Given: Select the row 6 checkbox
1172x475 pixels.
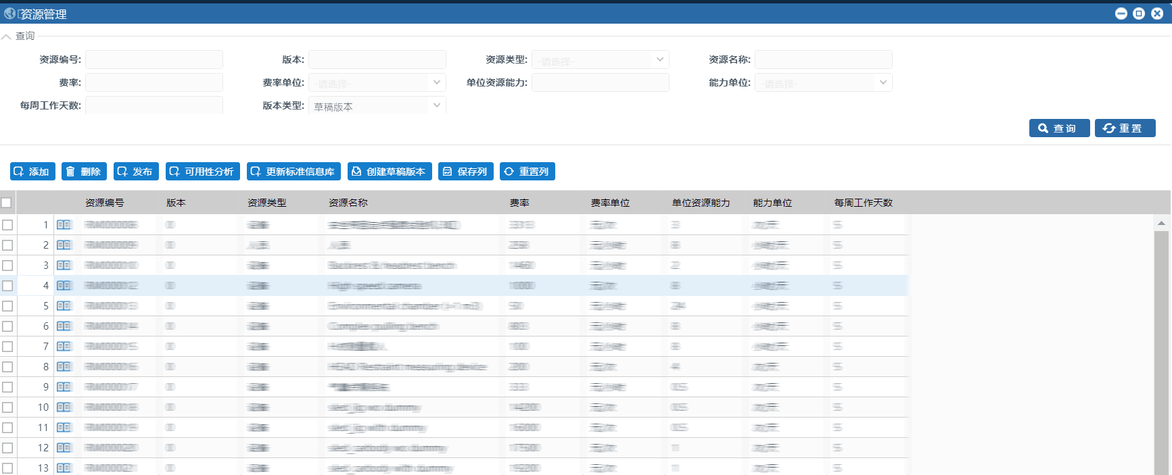Looking at the screenshot, I should 7,326.
